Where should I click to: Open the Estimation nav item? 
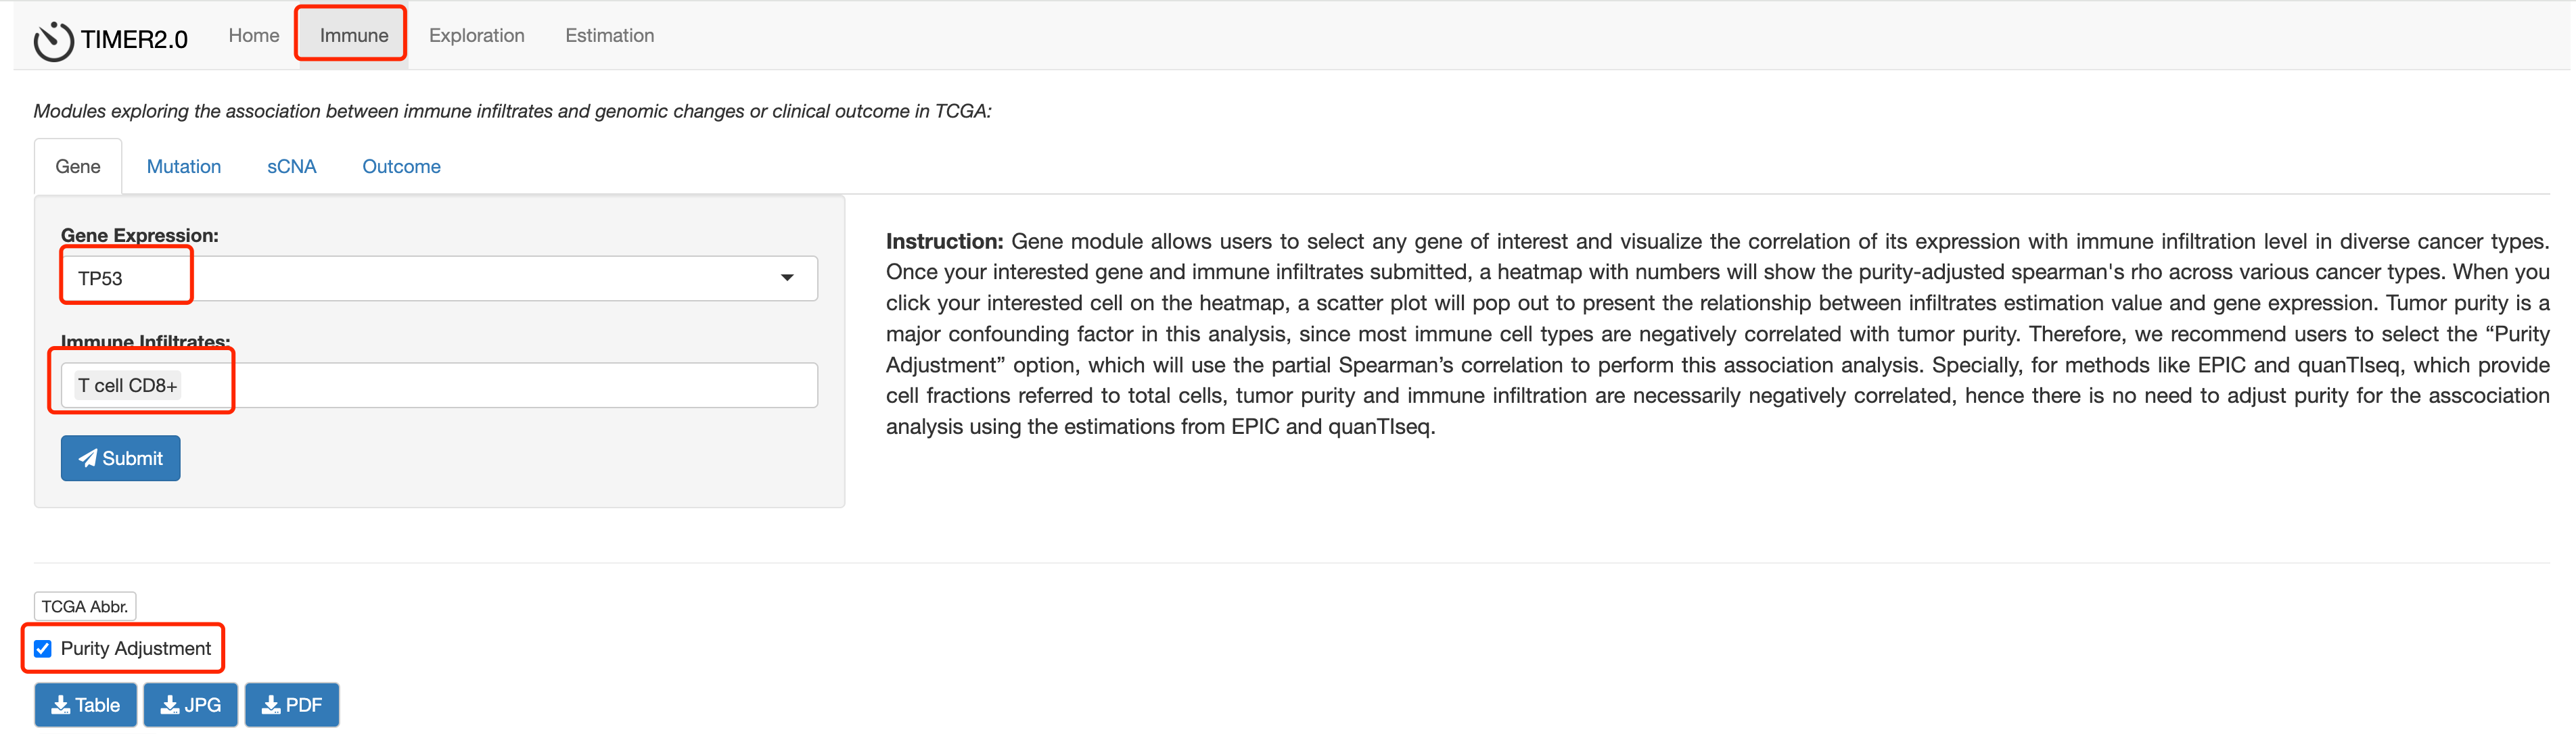[609, 35]
